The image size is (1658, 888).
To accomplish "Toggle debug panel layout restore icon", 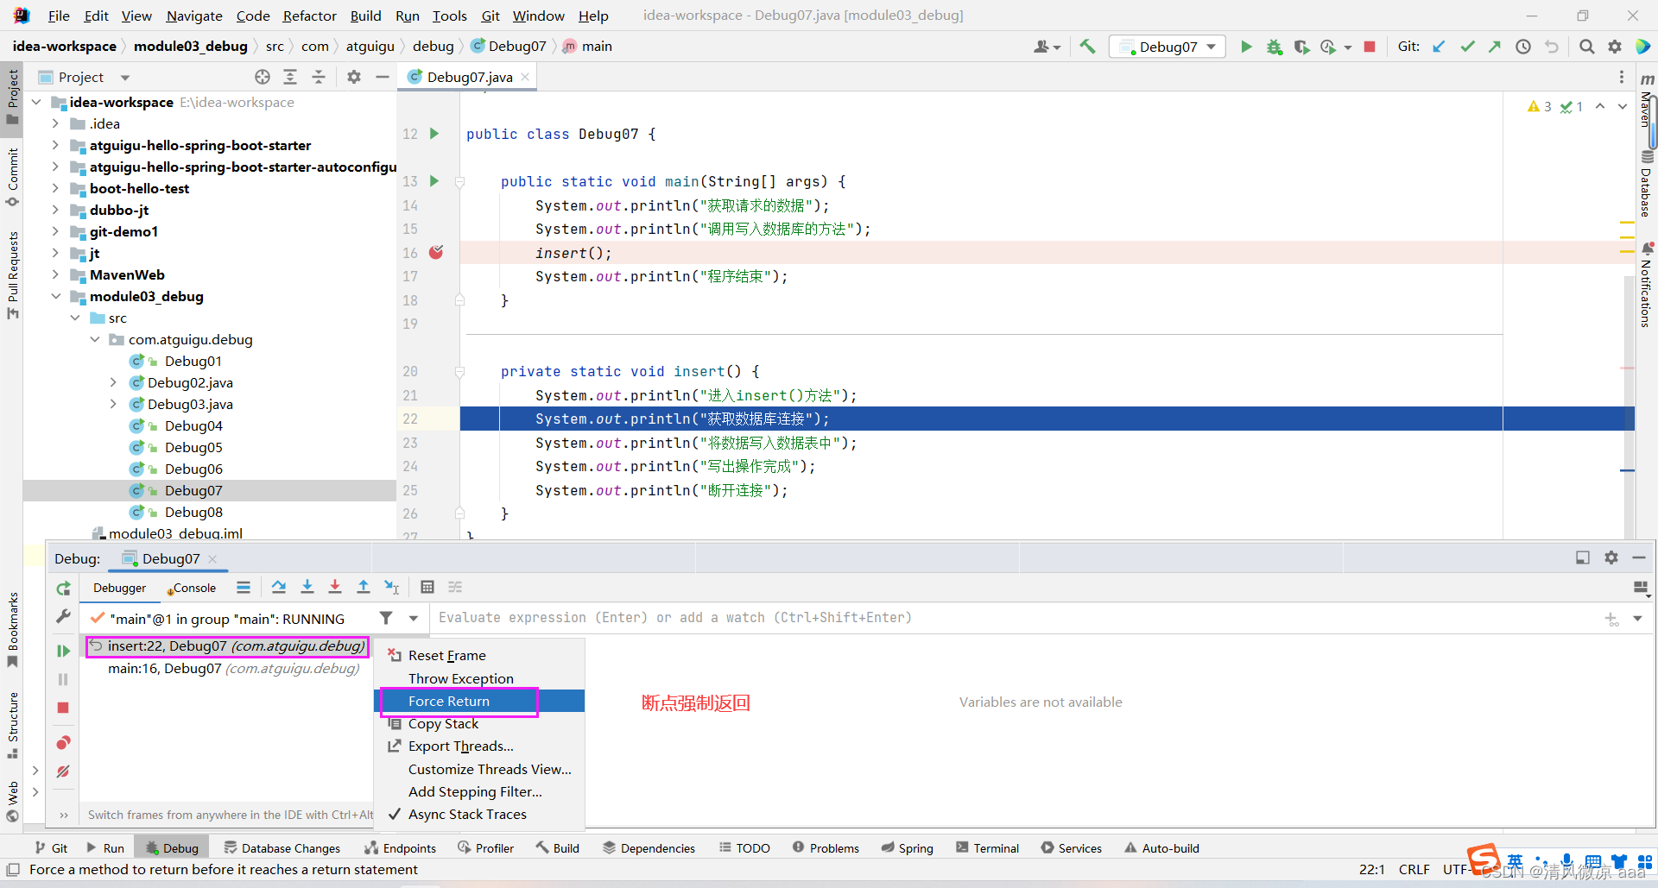I will (x=1582, y=557).
